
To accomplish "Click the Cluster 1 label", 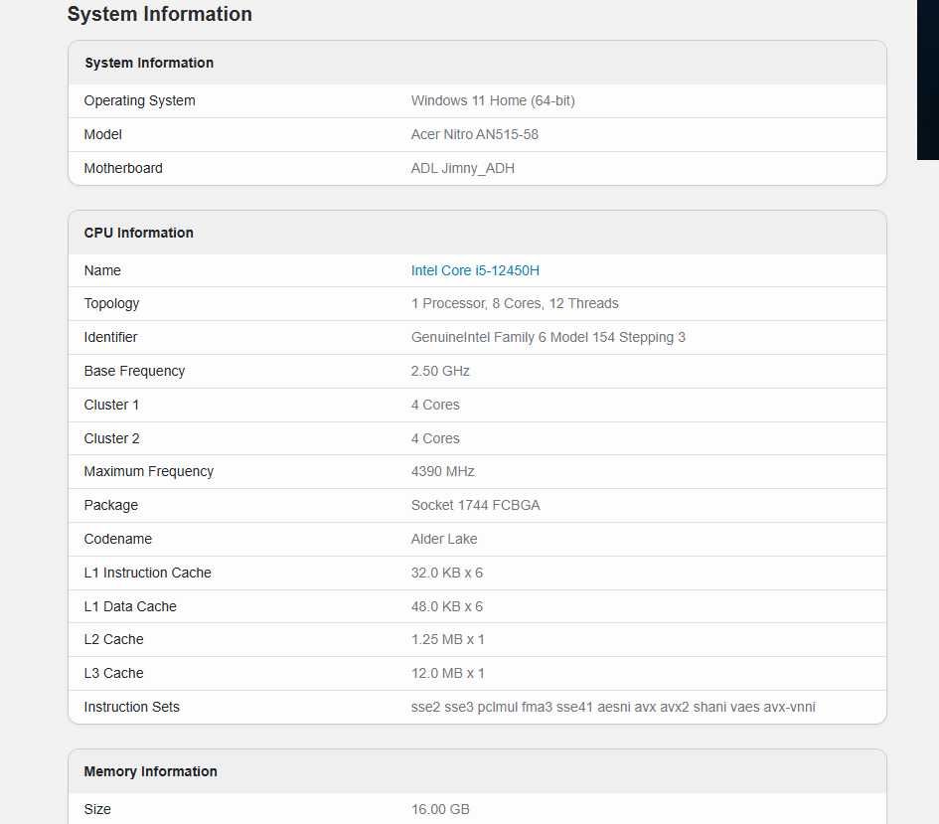I will tap(111, 405).
